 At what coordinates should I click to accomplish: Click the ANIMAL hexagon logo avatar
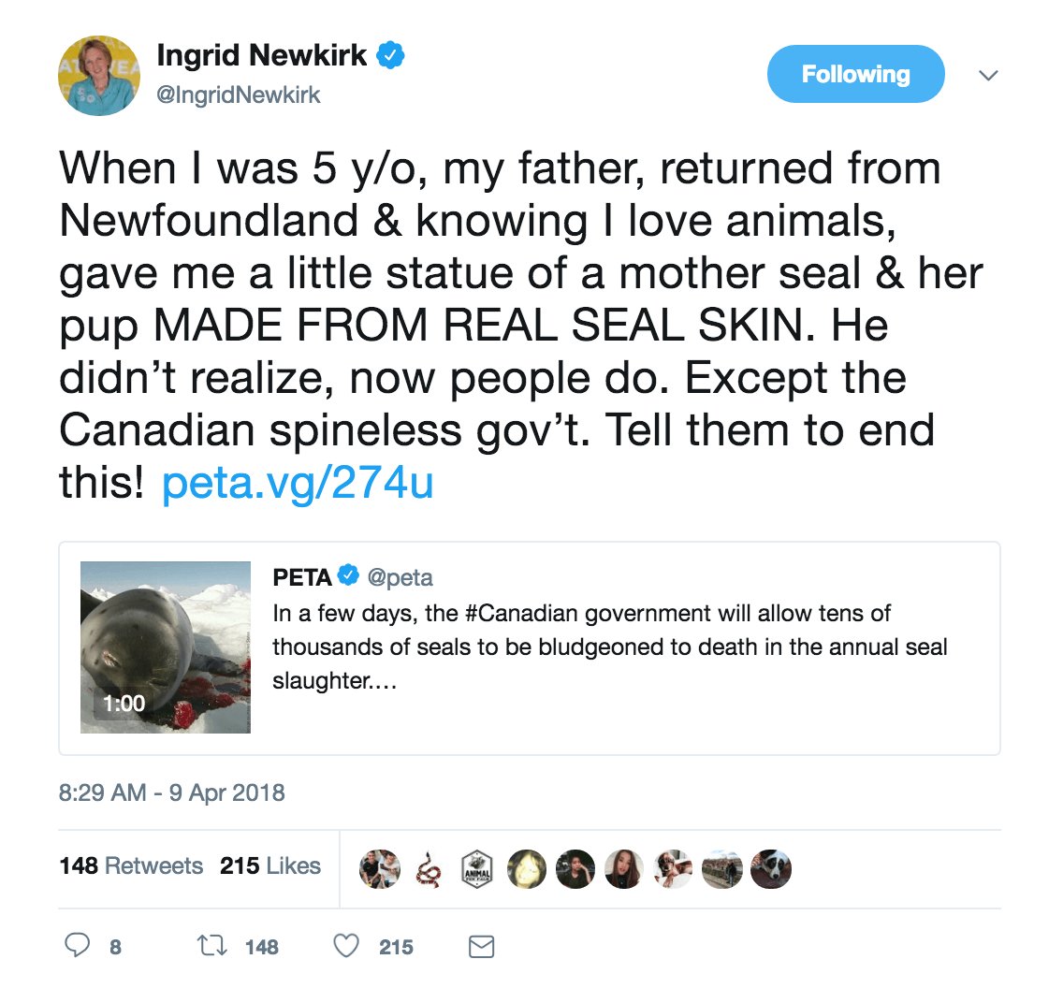[x=477, y=869]
